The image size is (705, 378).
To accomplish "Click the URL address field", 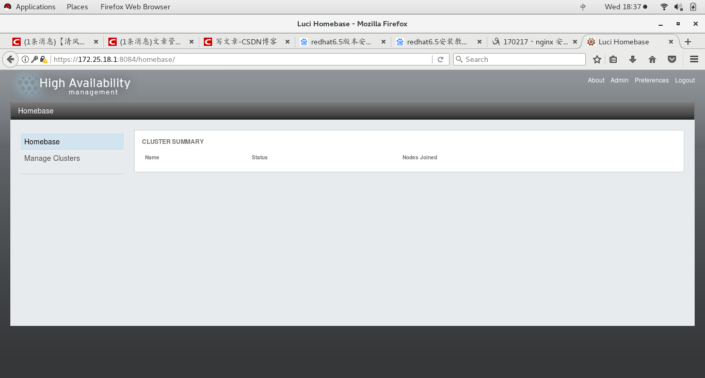I will [242, 59].
